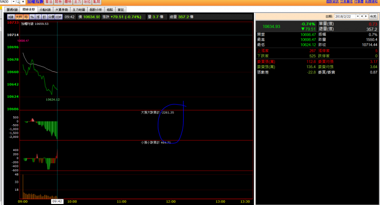Click the 主力 button in top bar

point(78,2)
